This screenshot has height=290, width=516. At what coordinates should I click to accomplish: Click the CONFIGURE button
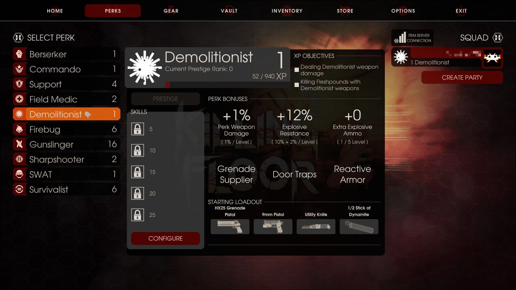tap(165, 238)
